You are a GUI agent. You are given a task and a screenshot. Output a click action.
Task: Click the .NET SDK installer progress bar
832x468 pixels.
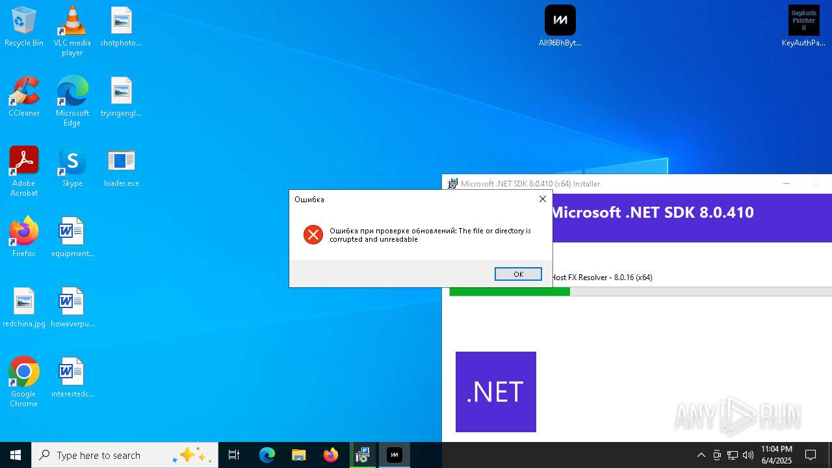click(x=640, y=291)
